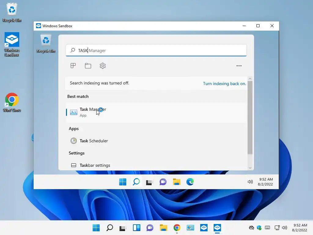The height and width of the screenshot is (235, 313).
Task: Click OneDrive cloud tray icon
Action: click(252, 228)
